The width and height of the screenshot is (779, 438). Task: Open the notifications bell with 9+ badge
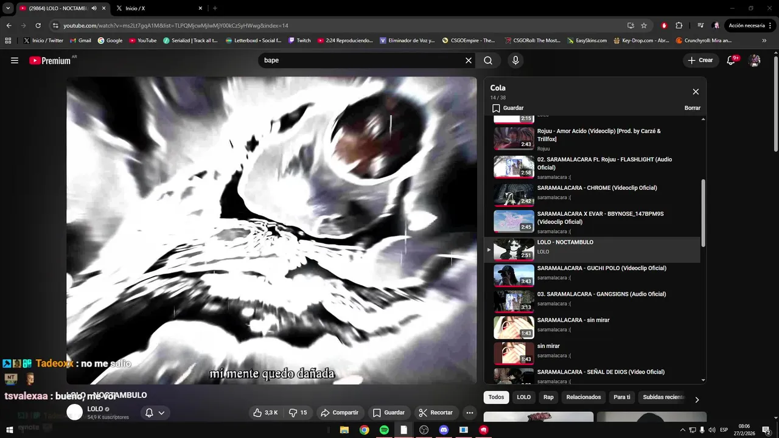[x=732, y=60]
